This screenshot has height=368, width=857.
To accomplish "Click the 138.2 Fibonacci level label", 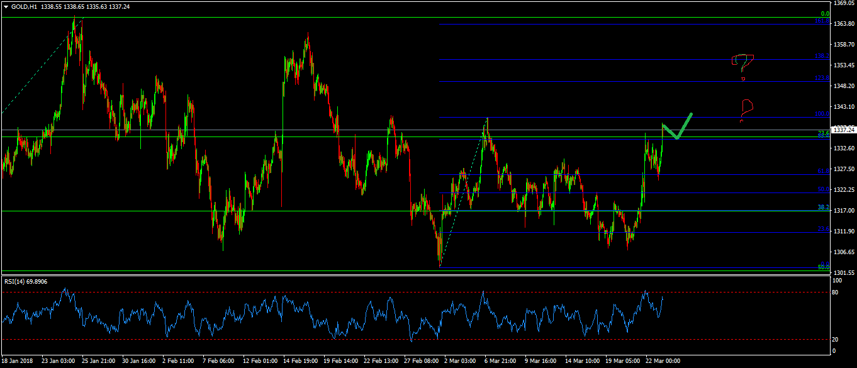I will [x=822, y=56].
